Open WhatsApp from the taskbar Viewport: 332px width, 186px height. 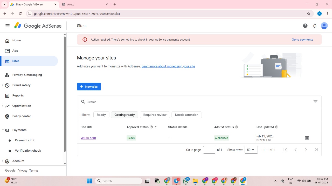click(186, 181)
